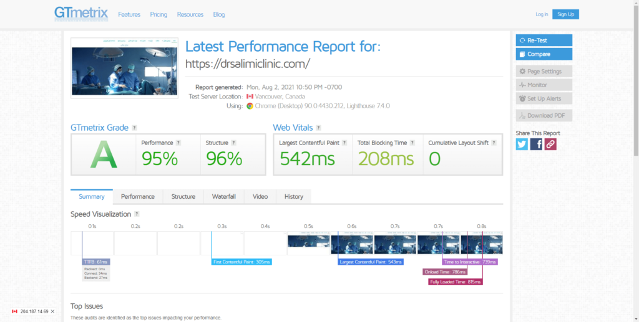639x322 pixels.
Task: Select the Structure tab
Action: pos(183,197)
